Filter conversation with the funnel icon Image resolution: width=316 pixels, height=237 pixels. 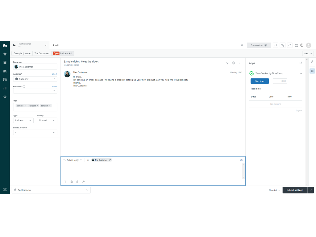(x=227, y=63)
